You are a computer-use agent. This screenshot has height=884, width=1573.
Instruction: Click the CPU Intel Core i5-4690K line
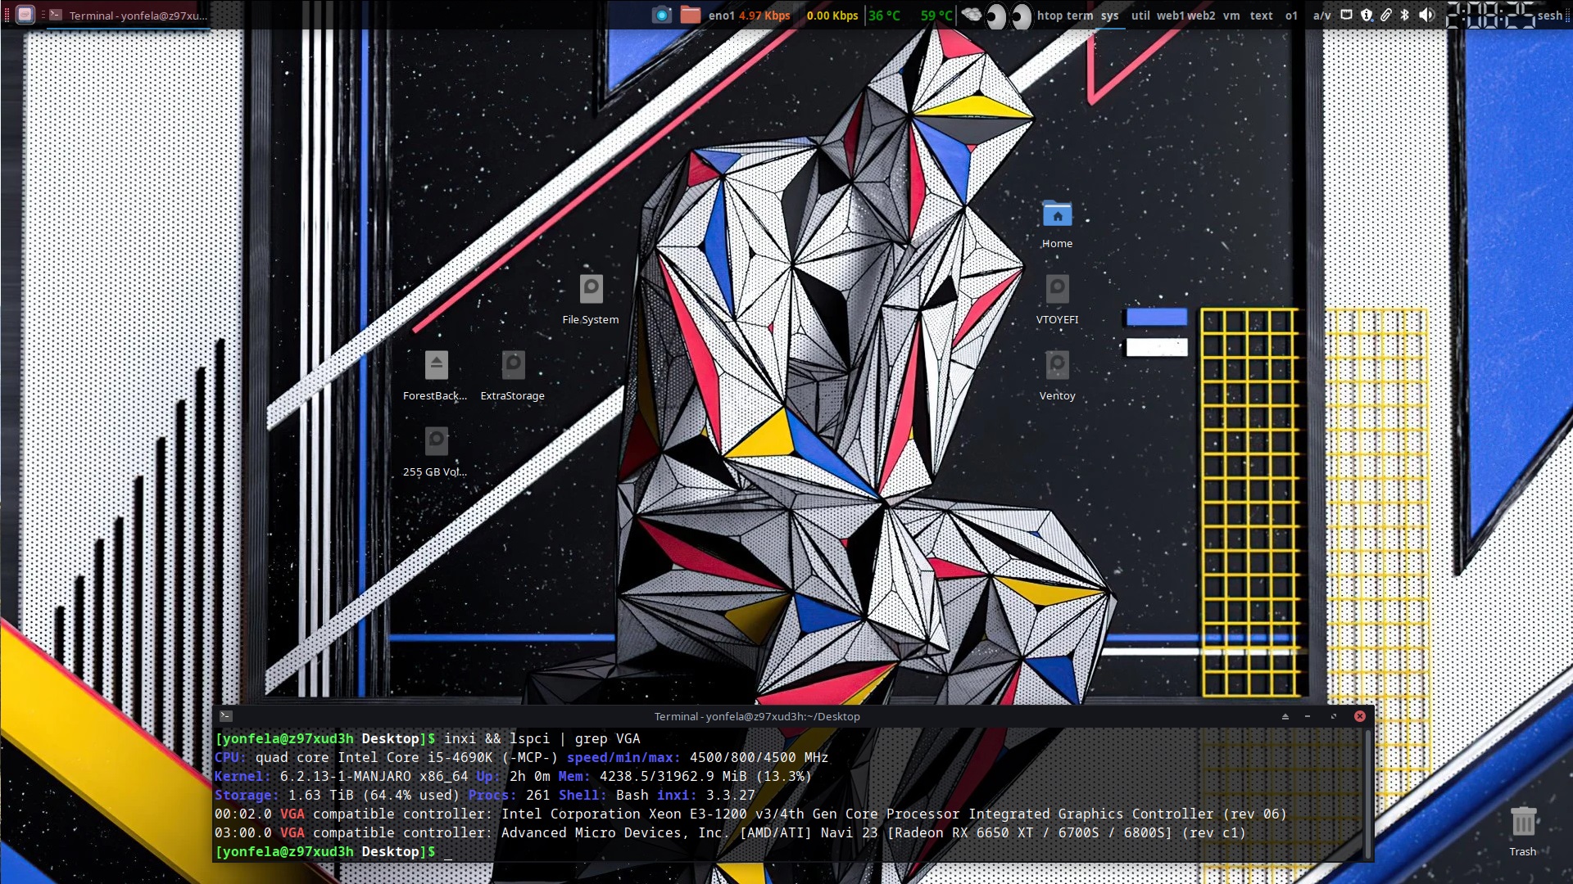click(521, 757)
